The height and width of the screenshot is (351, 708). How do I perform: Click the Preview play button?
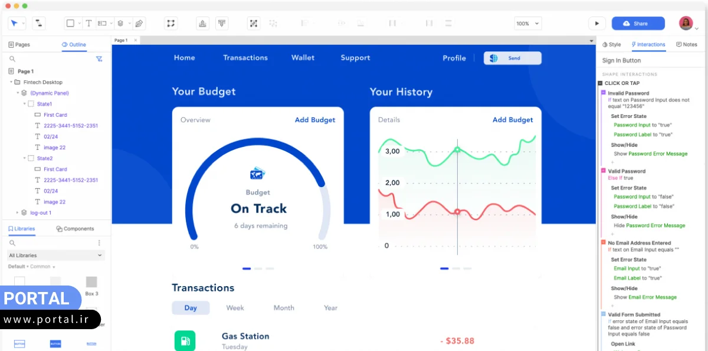point(596,24)
